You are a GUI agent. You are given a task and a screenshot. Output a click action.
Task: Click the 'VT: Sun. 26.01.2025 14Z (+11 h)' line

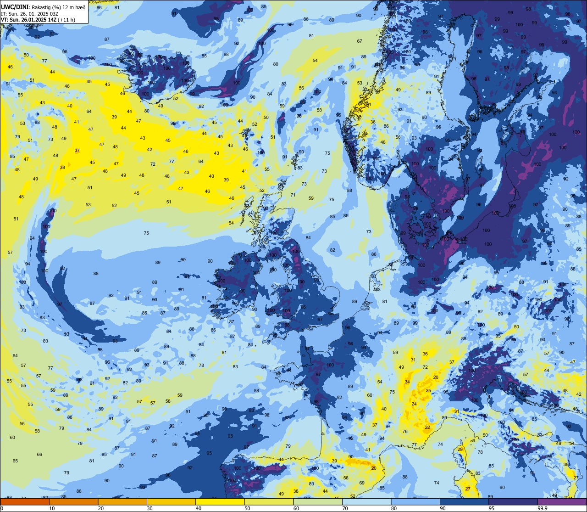39,20
